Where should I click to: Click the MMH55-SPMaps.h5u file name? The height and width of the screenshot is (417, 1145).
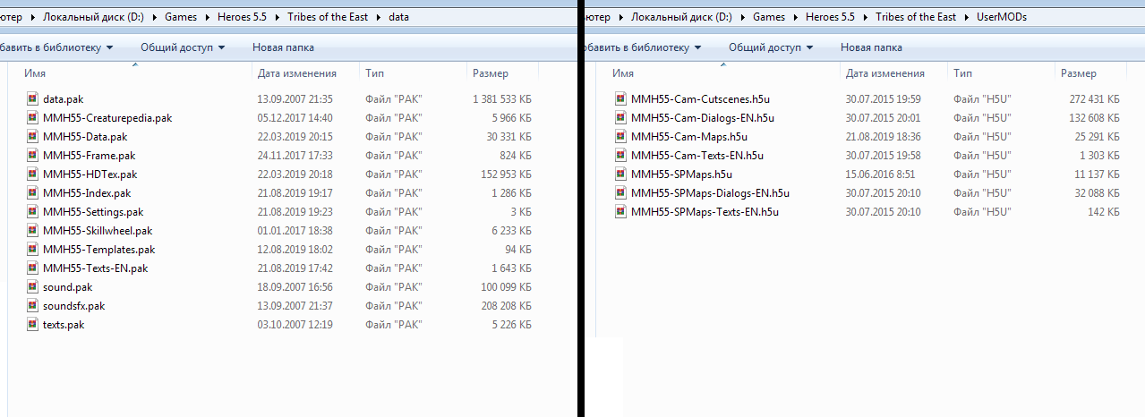click(681, 174)
